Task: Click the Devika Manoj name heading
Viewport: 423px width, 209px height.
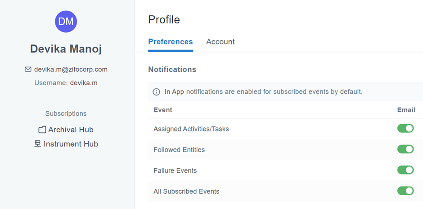Action: [66, 49]
